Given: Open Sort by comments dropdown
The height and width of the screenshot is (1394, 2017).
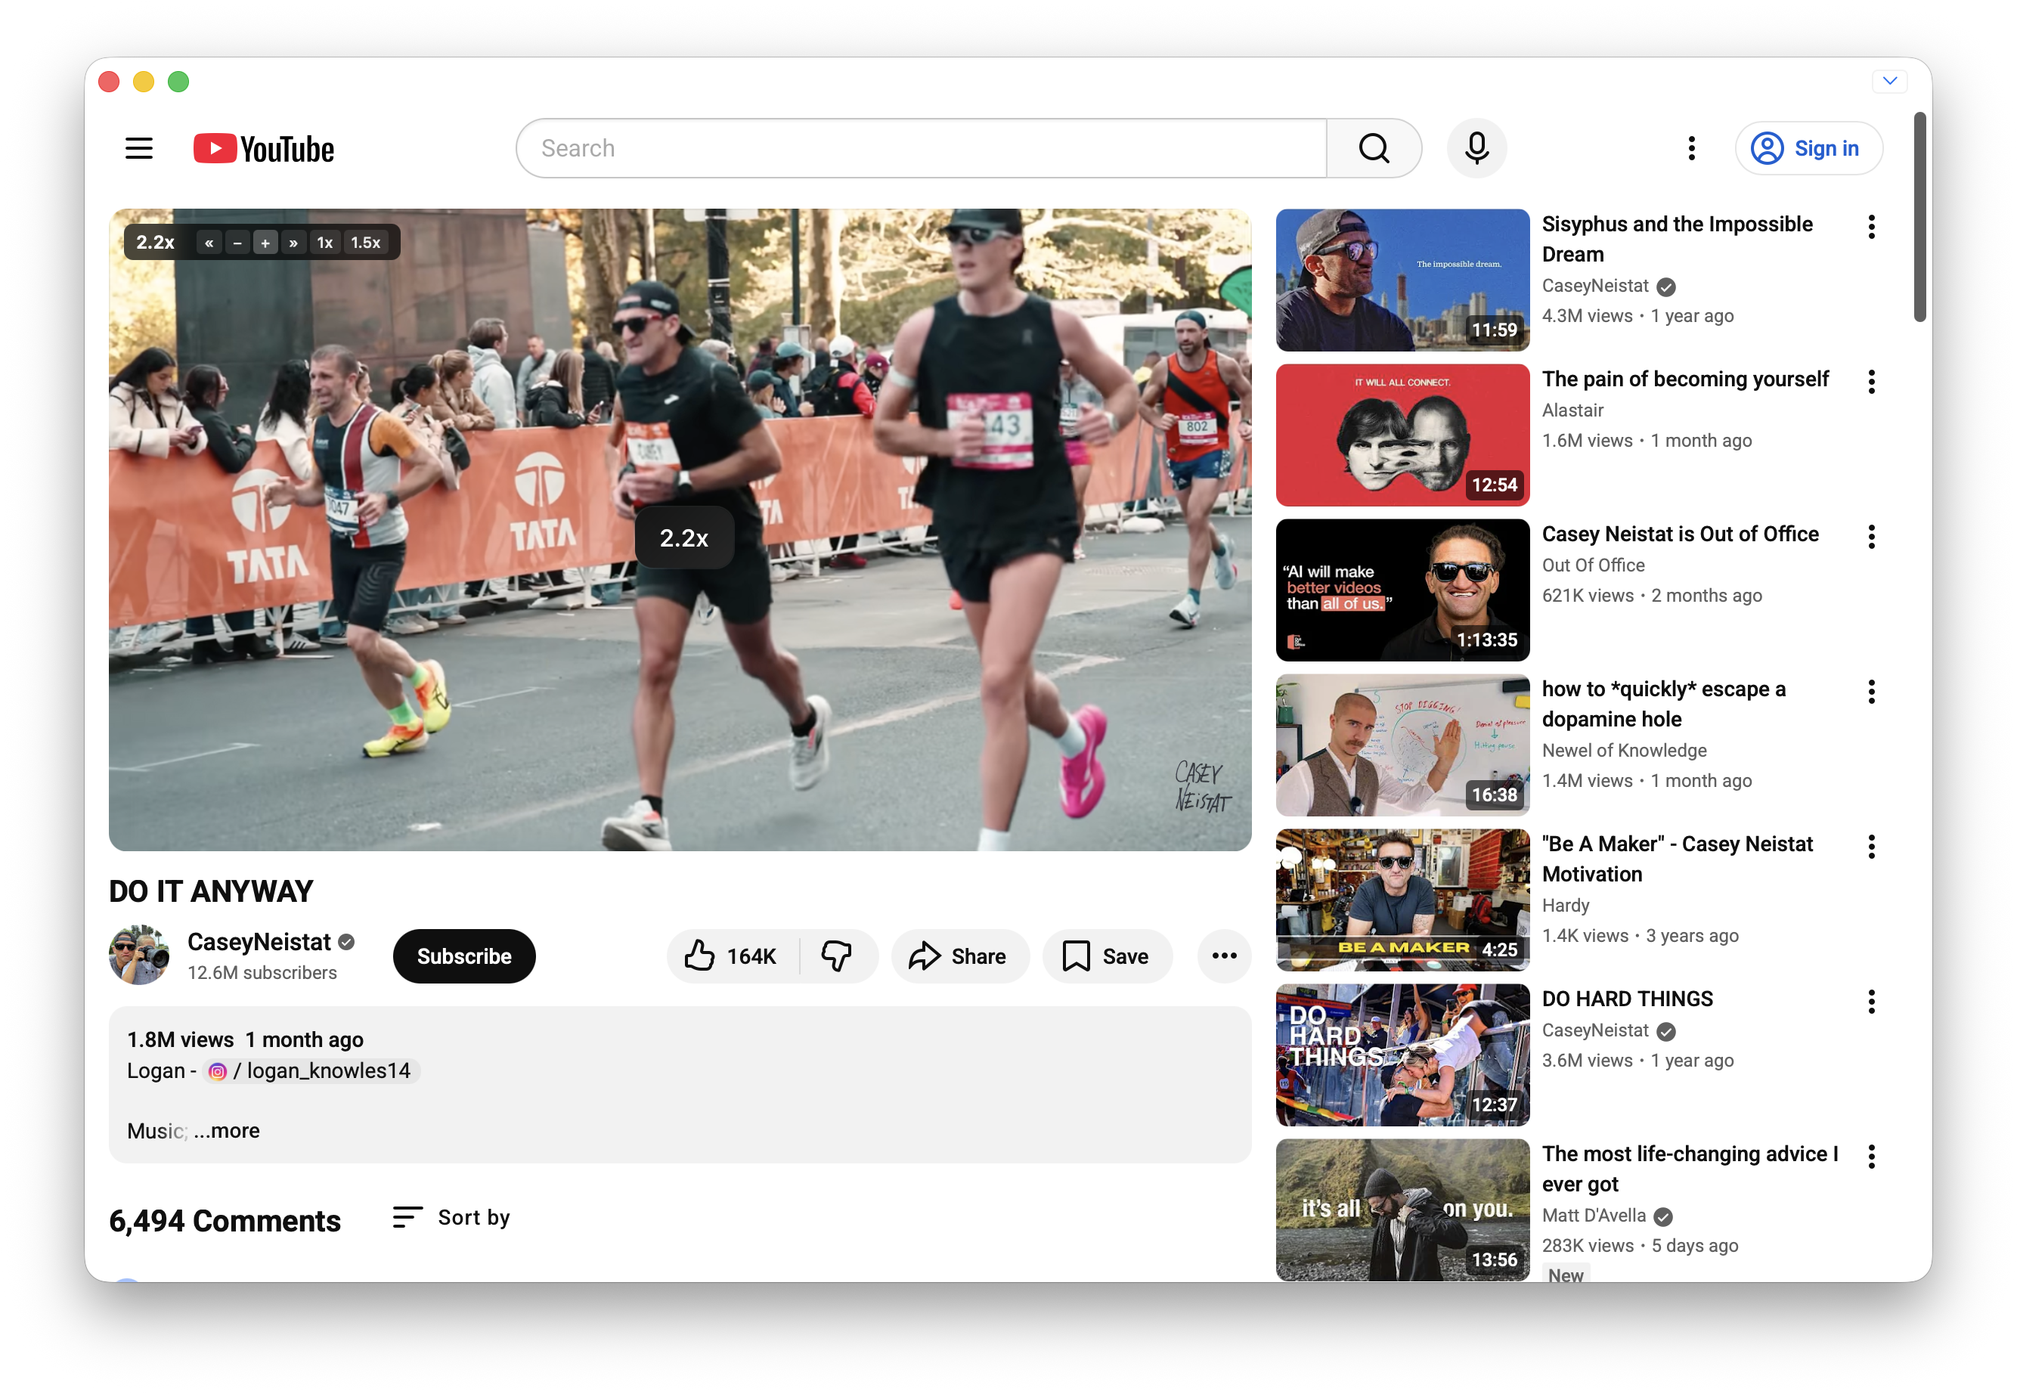Looking at the screenshot, I should [451, 1218].
